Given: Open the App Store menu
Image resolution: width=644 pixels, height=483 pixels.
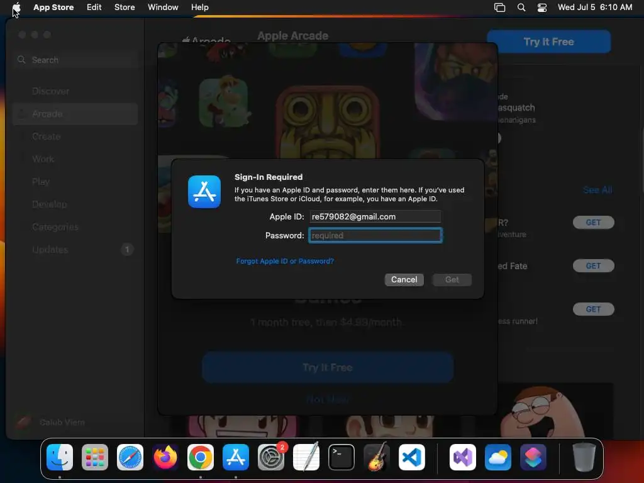Looking at the screenshot, I should [53, 7].
